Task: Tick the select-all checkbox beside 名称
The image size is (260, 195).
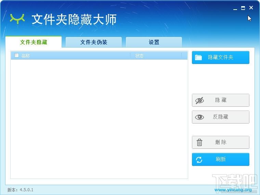Action: [x=16, y=55]
